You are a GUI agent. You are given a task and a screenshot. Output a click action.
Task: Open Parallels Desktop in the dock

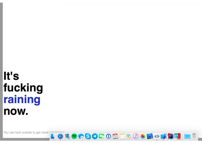[177, 136]
